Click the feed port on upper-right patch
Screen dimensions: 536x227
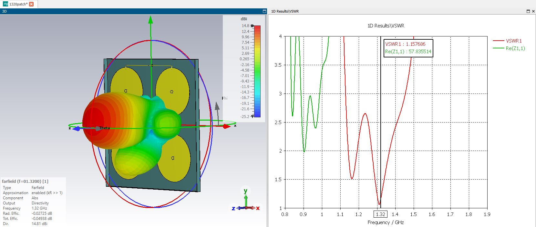tap(172, 92)
